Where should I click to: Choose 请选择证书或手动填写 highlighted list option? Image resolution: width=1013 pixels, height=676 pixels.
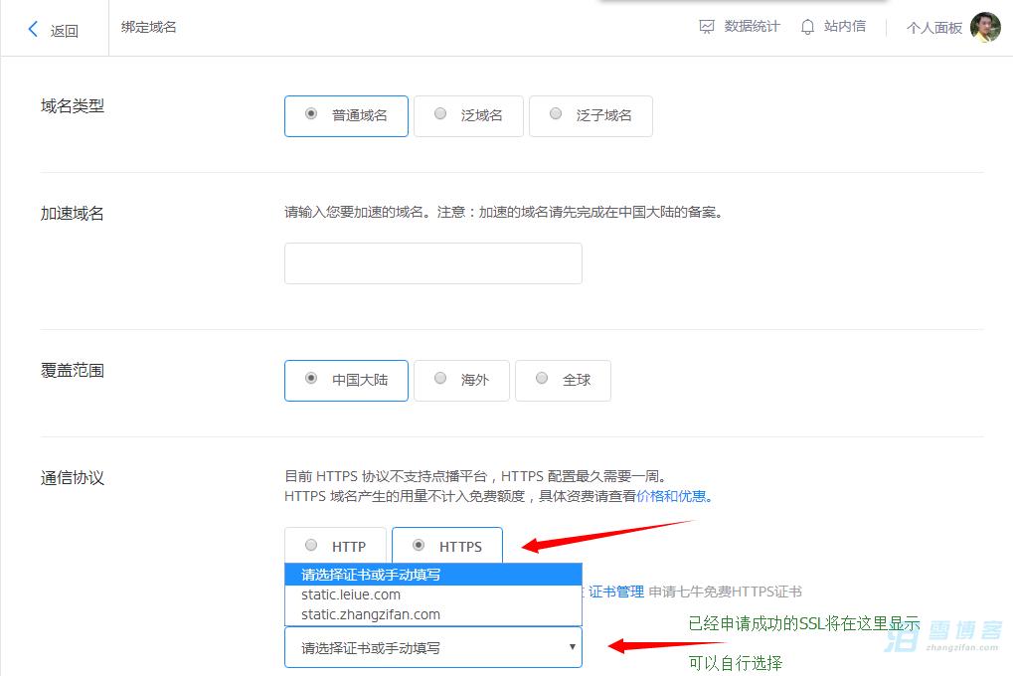point(432,575)
